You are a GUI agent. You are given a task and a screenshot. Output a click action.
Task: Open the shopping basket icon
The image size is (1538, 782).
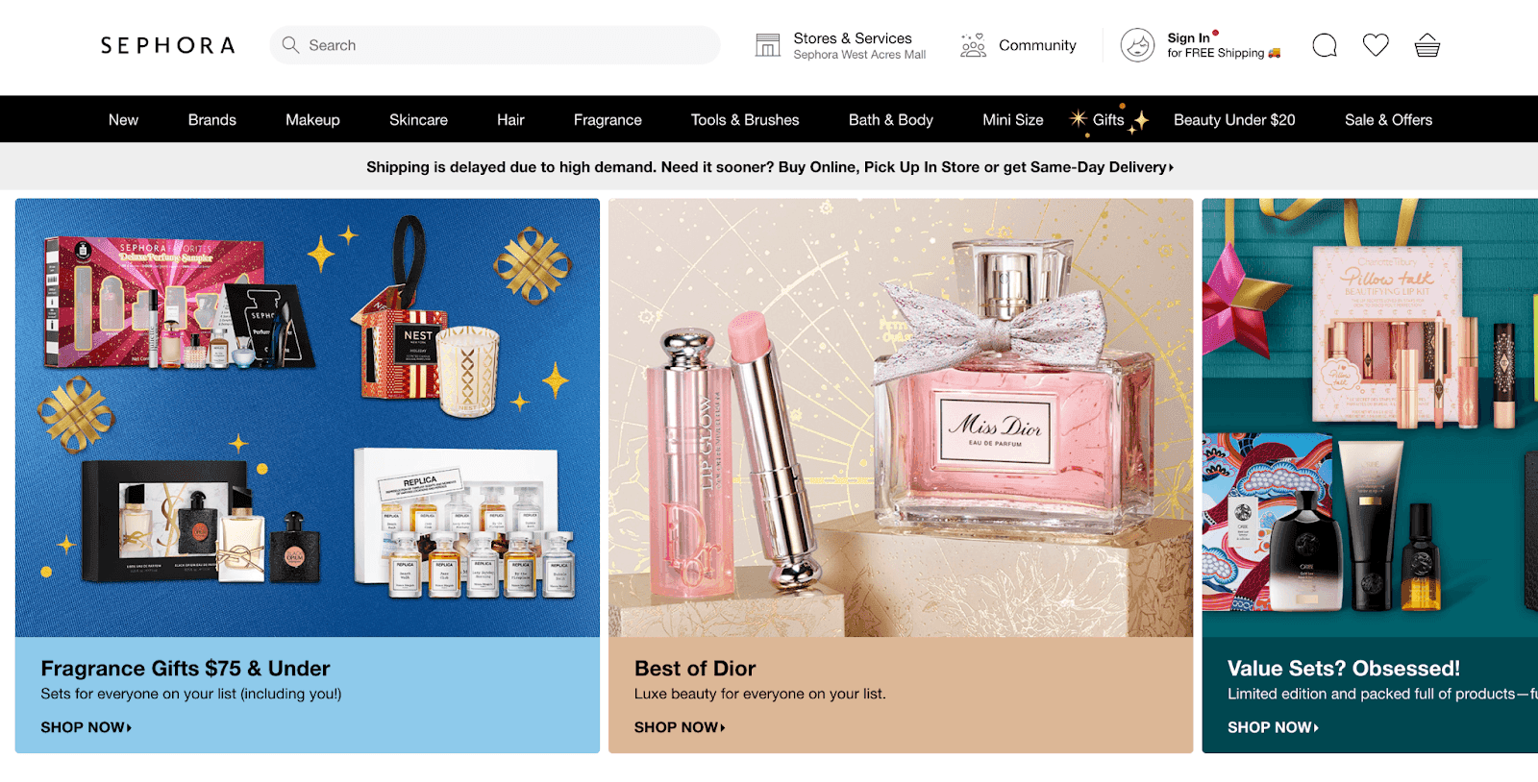(x=1426, y=45)
